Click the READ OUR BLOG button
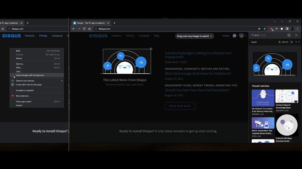The width and height of the screenshot is (302, 169). tap(180, 106)
